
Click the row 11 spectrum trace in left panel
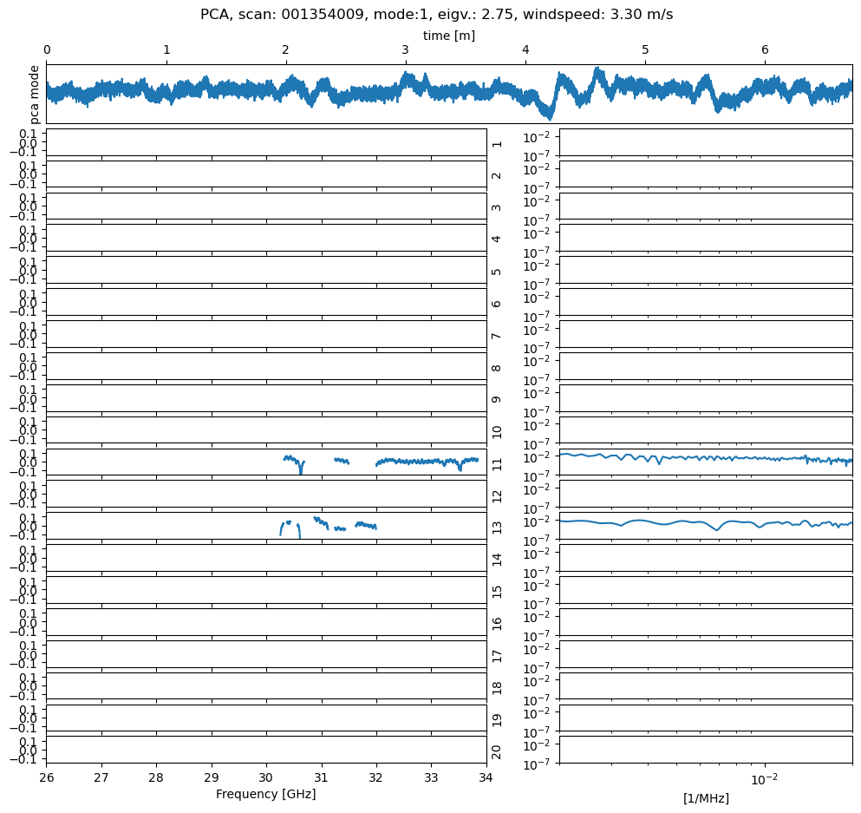tap(416, 462)
